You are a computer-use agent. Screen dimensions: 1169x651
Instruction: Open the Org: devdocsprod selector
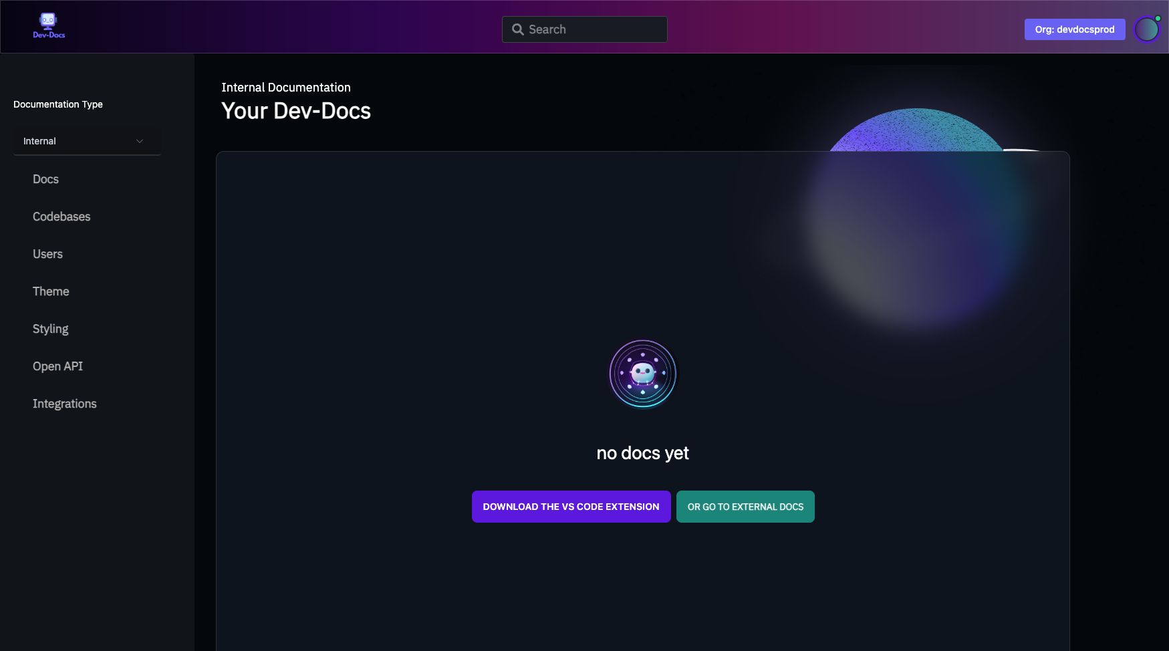pyautogui.click(x=1074, y=29)
